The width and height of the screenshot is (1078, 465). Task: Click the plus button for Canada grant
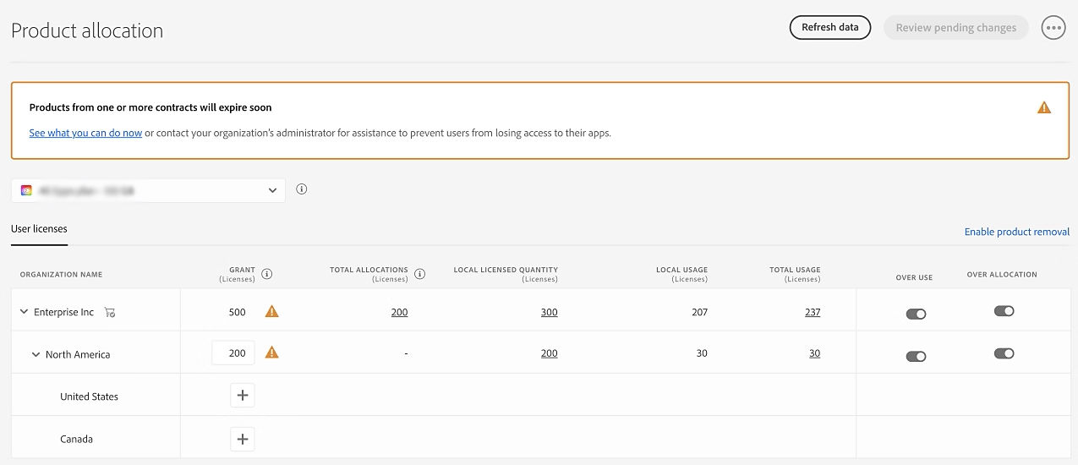243,439
